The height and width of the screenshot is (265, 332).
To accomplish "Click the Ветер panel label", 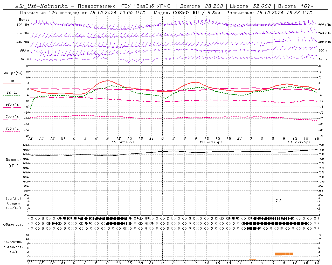I will point(24,20).
